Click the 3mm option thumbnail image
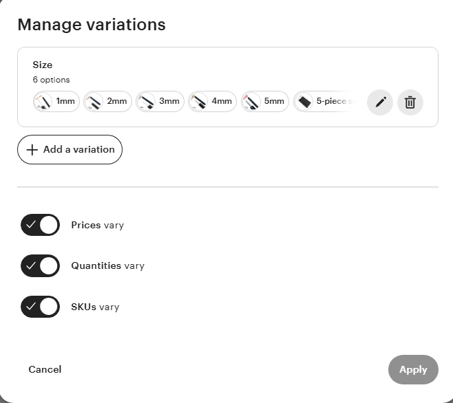 coord(146,102)
